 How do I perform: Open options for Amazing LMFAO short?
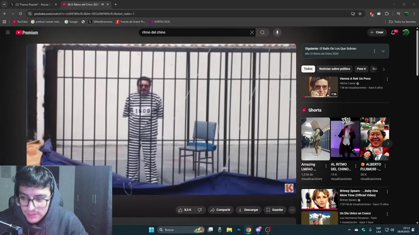(326, 166)
